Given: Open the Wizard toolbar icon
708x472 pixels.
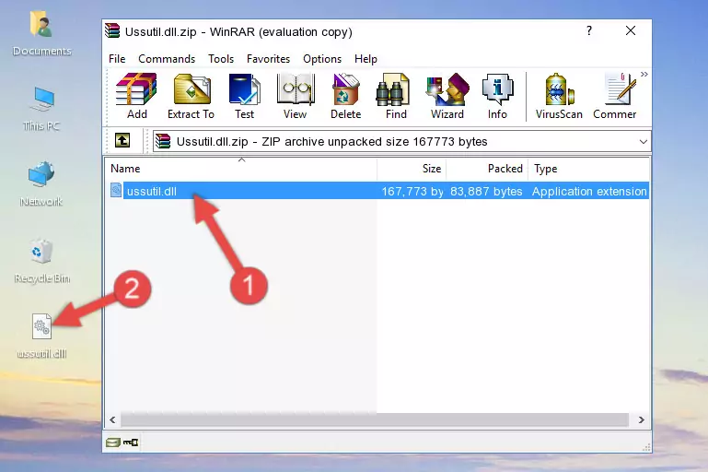Looking at the screenshot, I should click(x=447, y=96).
